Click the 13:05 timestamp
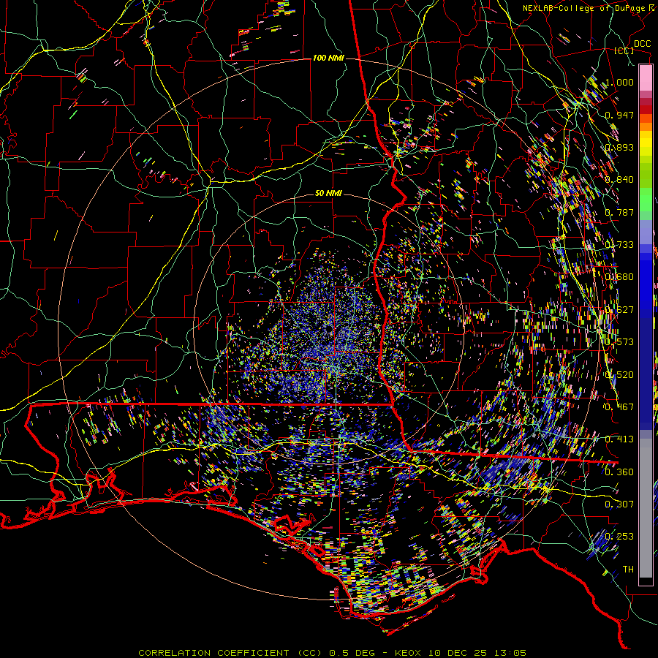The width and height of the screenshot is (658, 658). (509, 653)
